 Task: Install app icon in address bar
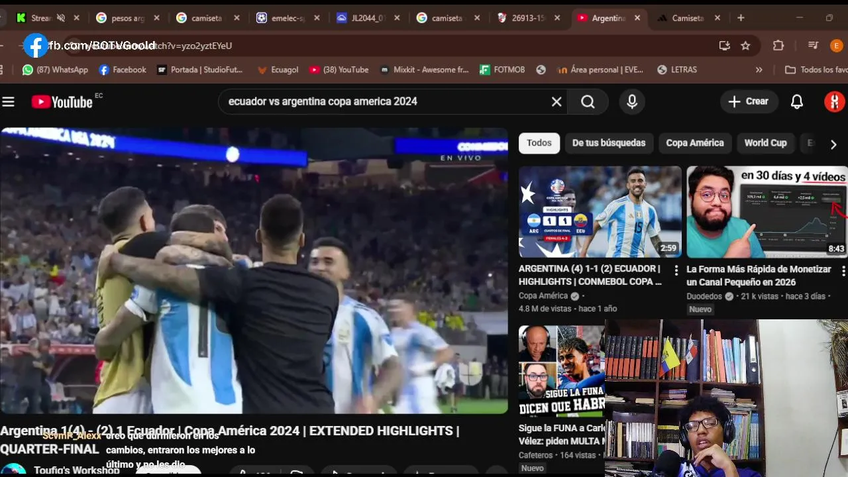tap(724, 45)
